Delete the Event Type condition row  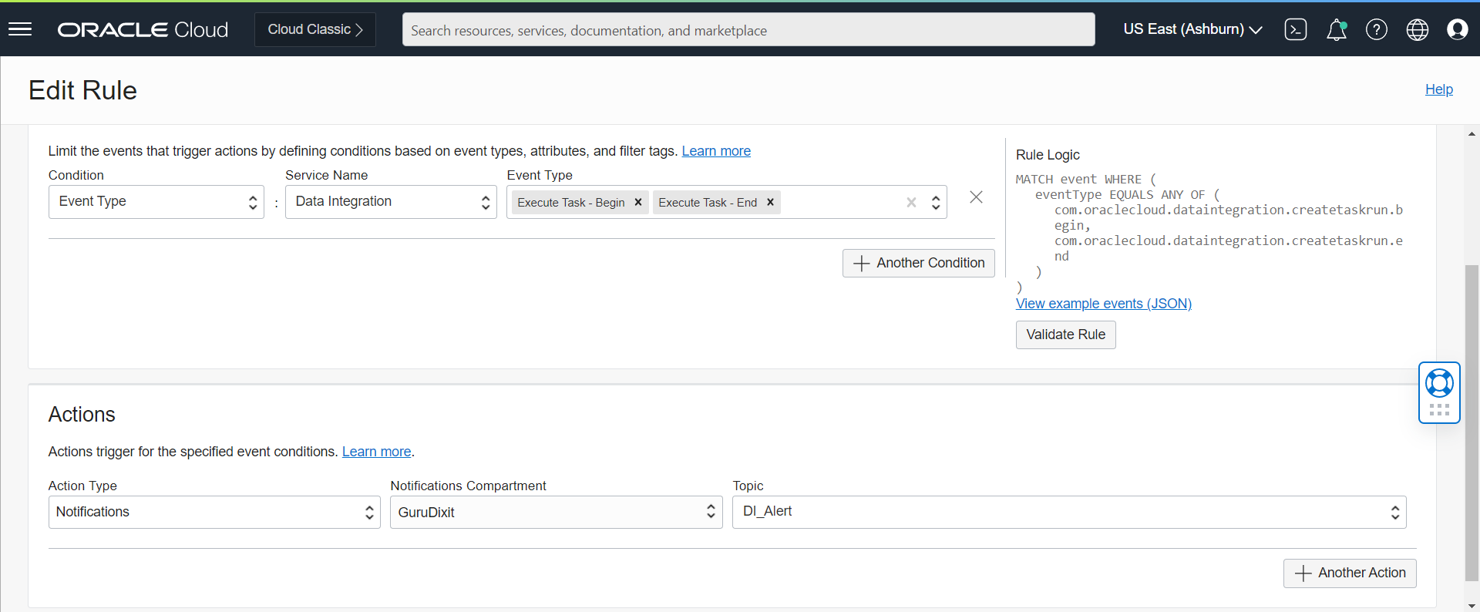pyautogui.click(x=976, y=197)
